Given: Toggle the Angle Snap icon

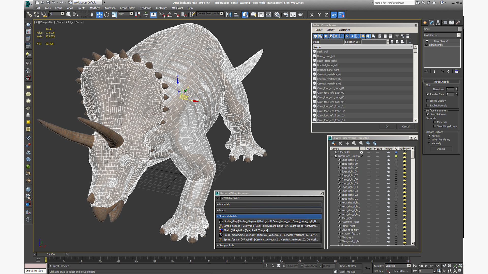Looking at the screenshot, I should [x=169, y=15].
